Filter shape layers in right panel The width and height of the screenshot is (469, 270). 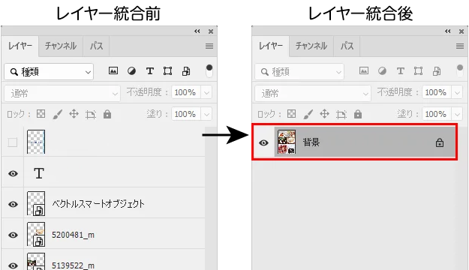coord(419,70)
